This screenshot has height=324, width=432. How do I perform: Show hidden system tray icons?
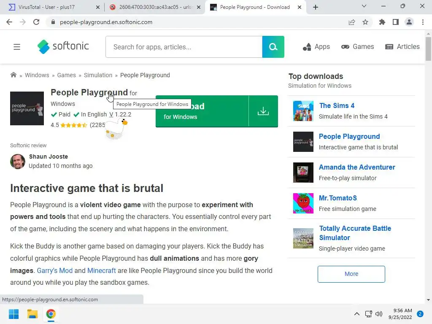(357, 314)
